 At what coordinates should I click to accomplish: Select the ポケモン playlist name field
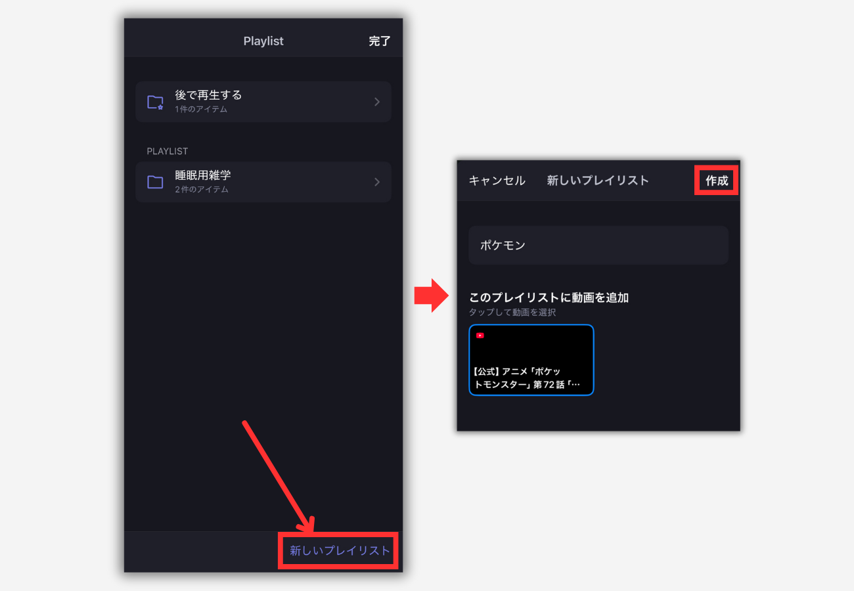pyautogui.click(x=598, y=245)
